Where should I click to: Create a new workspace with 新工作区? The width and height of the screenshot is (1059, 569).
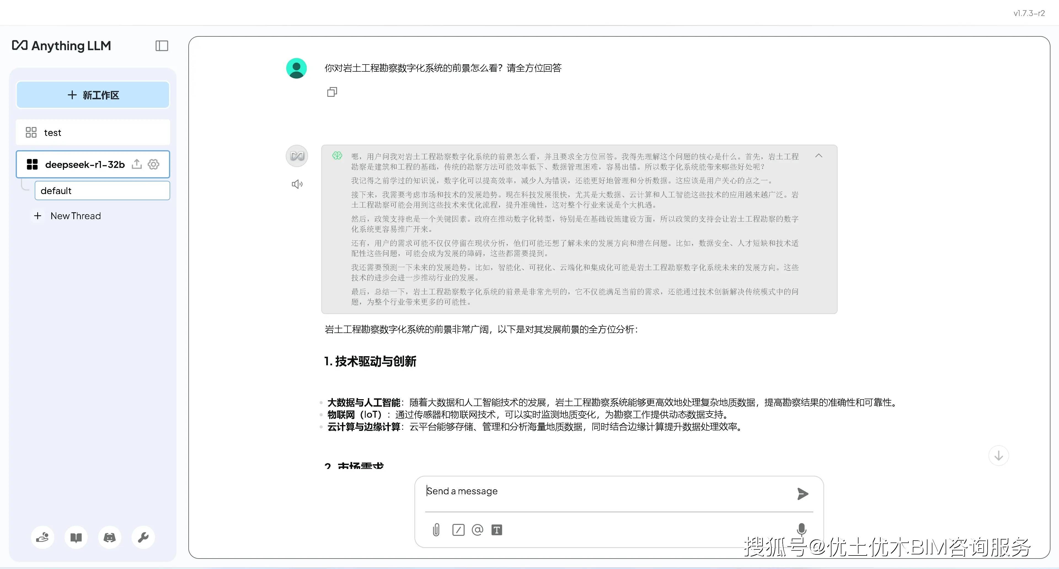(92, 95)
